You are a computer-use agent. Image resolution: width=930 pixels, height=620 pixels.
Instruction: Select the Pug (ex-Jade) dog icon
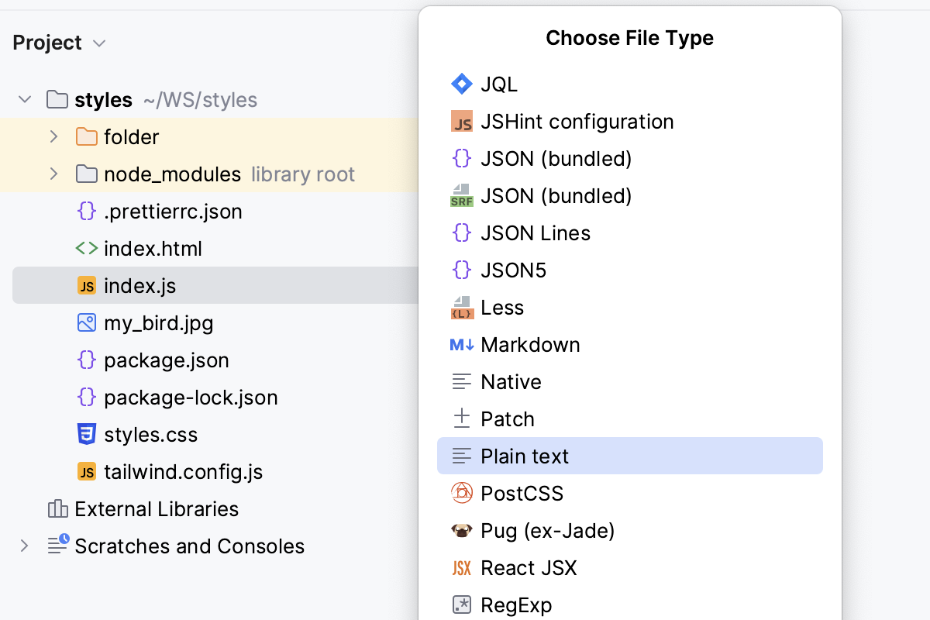[462, 530]
